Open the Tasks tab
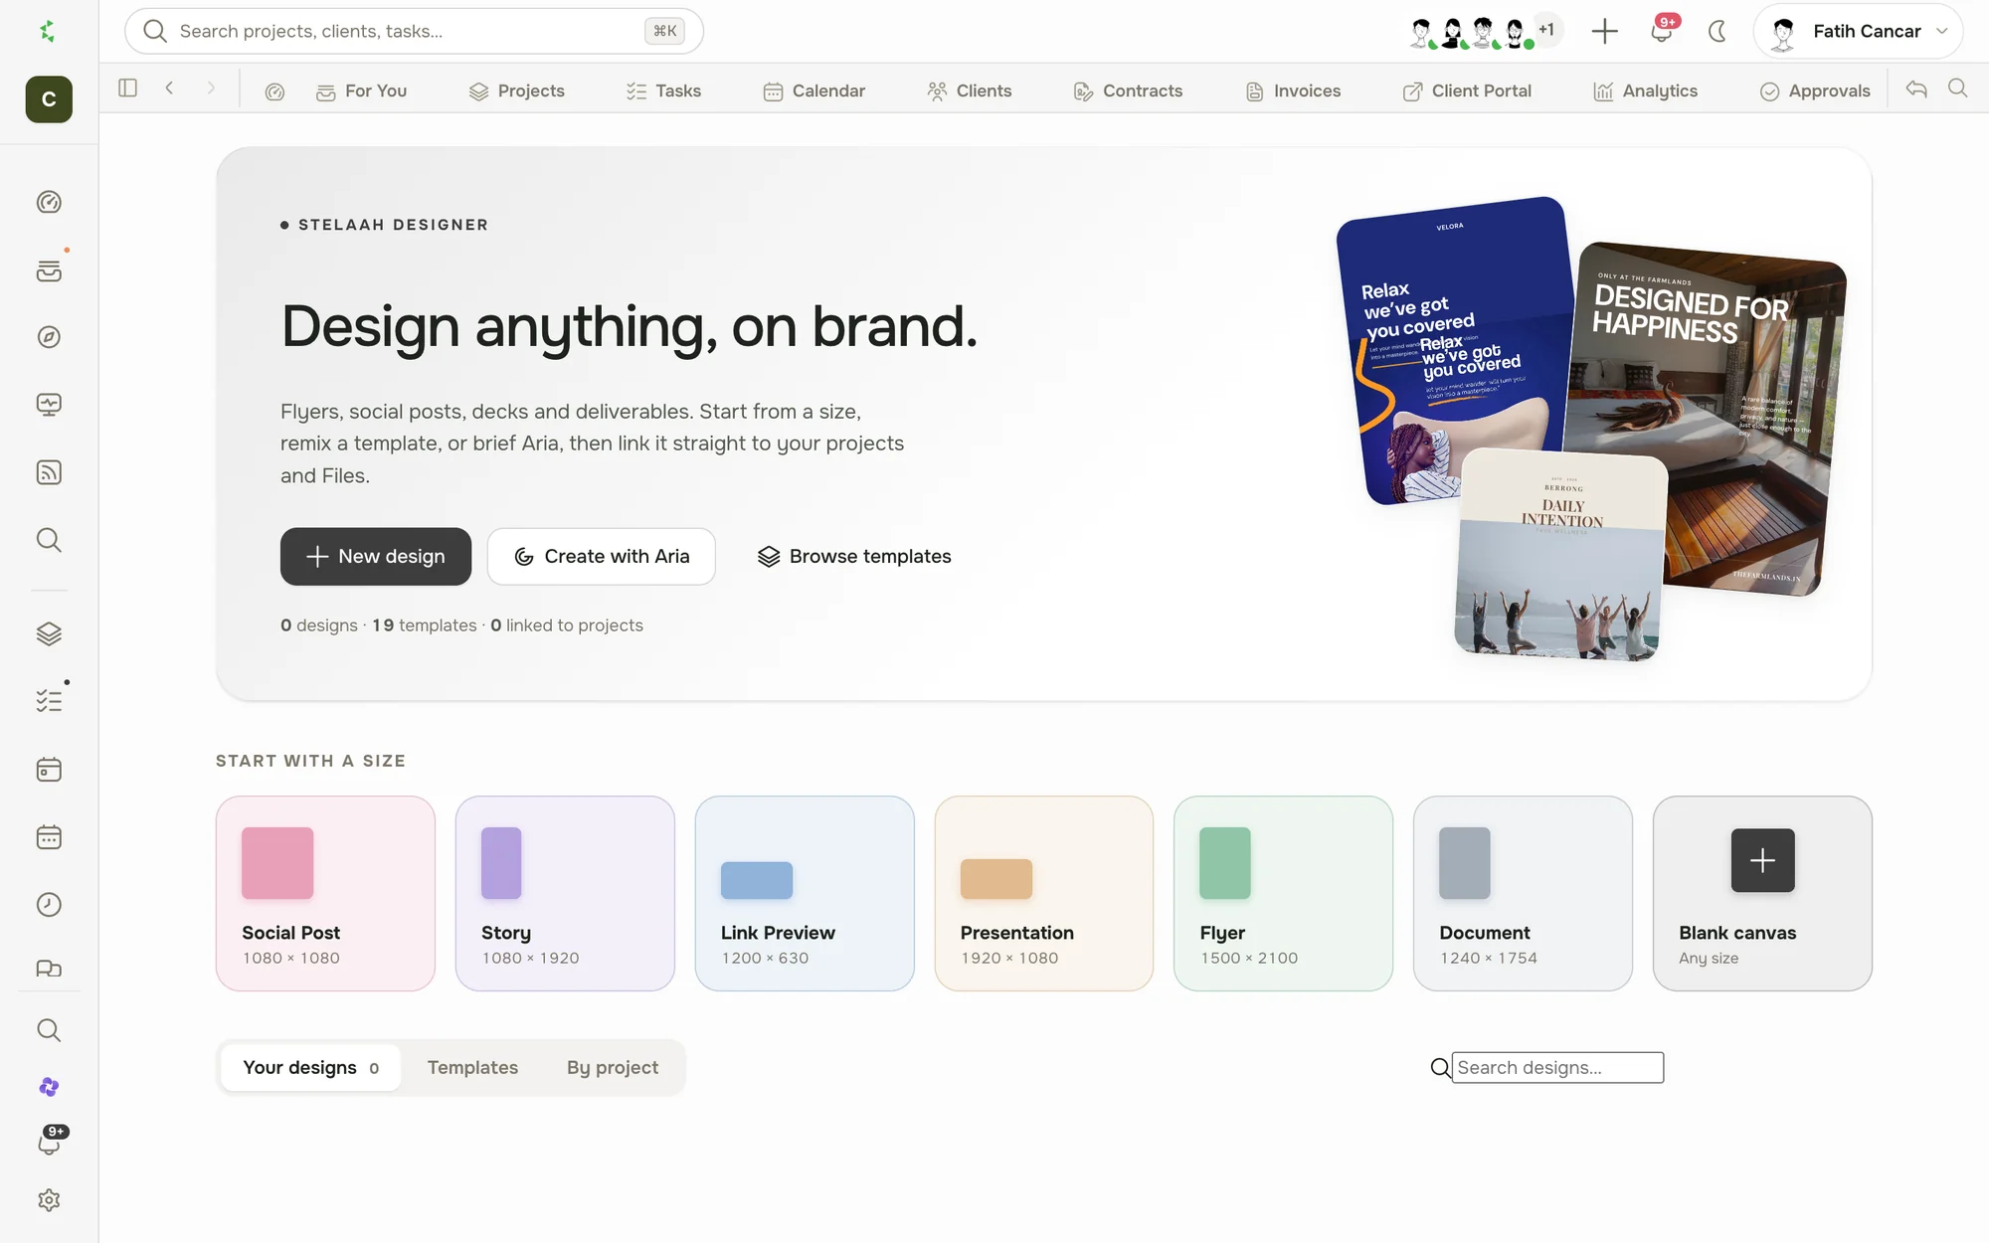 coord(664,91)
